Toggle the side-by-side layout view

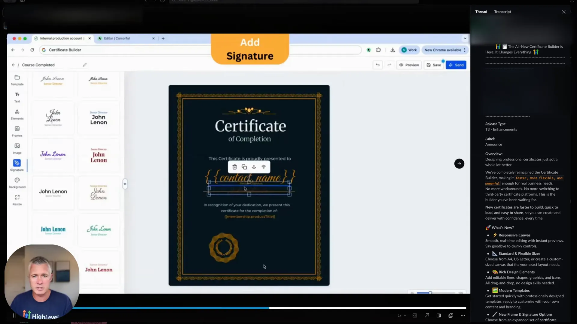coord(438,315)
